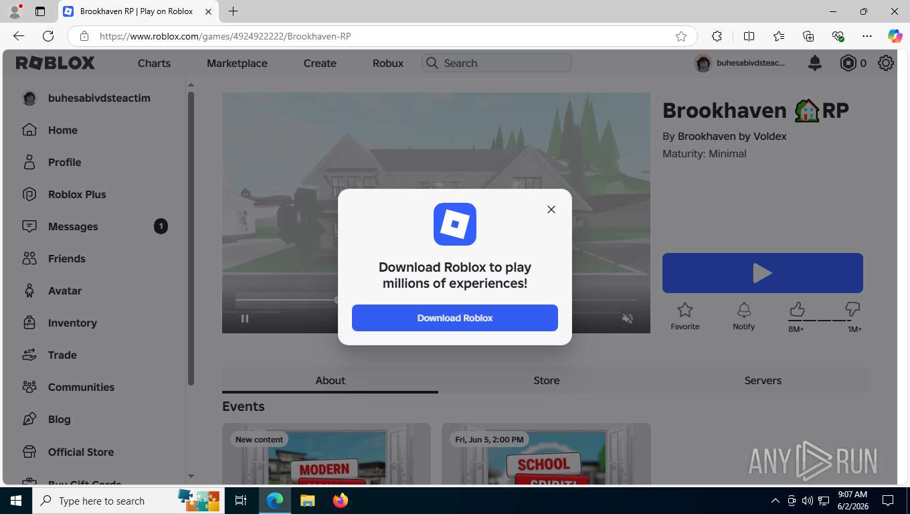Open browser Collections icon

(808, 36)
